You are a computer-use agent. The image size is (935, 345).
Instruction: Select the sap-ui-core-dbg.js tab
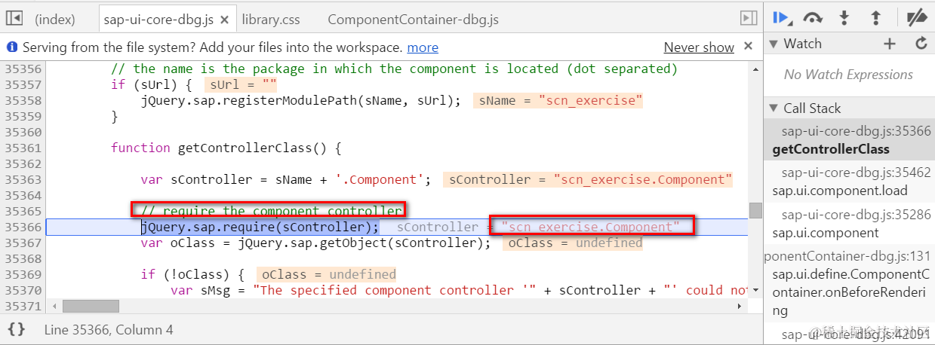[159, 20]
